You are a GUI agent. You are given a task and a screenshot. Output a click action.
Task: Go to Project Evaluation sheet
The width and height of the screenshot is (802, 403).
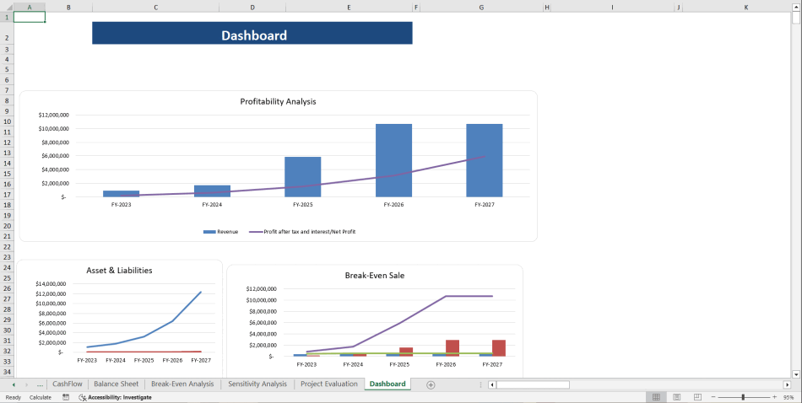pyautogui.click(x=328, y=384)
